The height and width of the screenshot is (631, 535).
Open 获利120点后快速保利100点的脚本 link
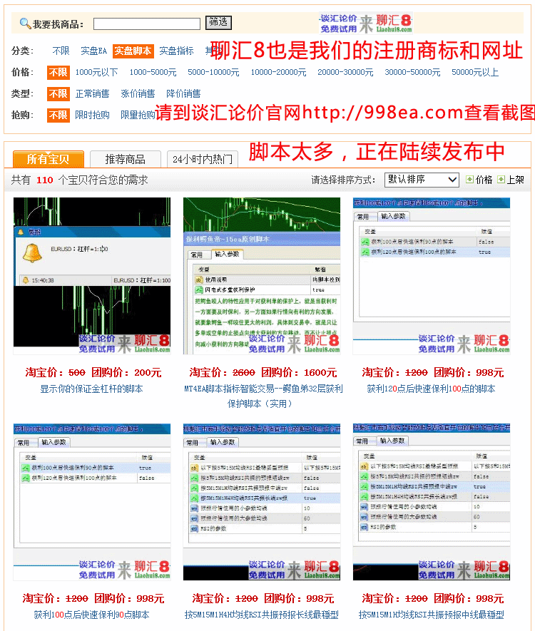pyautogui.click(x=431, y=389)
